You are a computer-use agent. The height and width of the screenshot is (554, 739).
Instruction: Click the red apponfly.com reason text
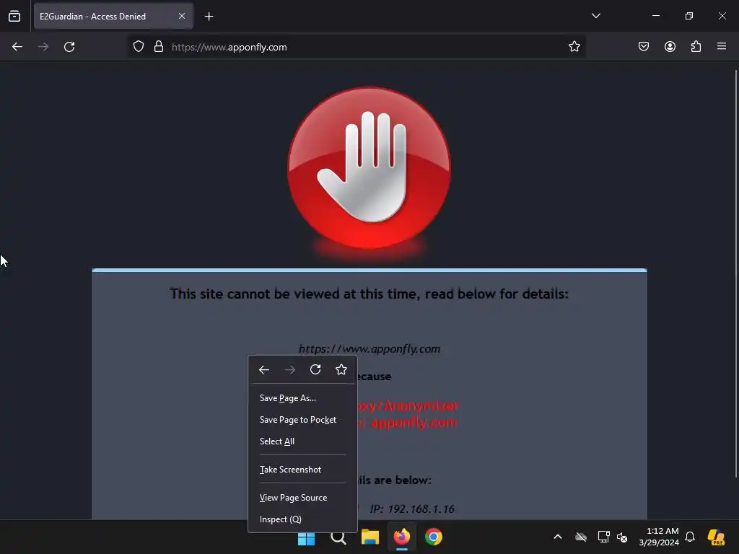pyautogui.click(x=414, y=423)
